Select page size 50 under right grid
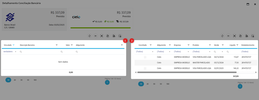The image size is (259, 100). (x=161, y=84)
